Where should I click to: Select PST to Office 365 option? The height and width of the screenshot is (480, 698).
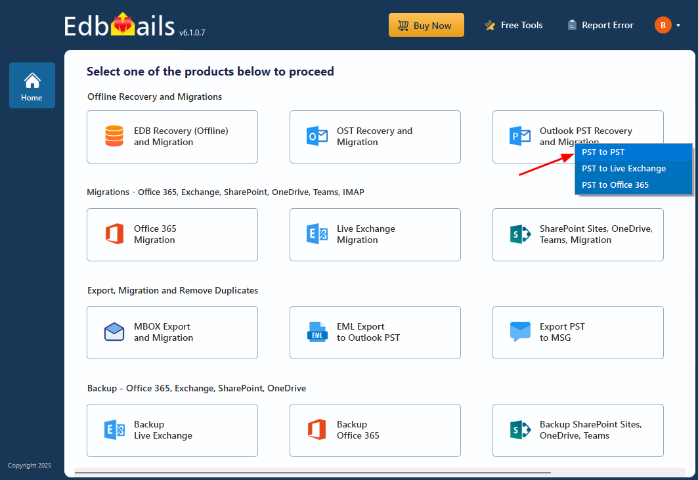coord(634,185)
